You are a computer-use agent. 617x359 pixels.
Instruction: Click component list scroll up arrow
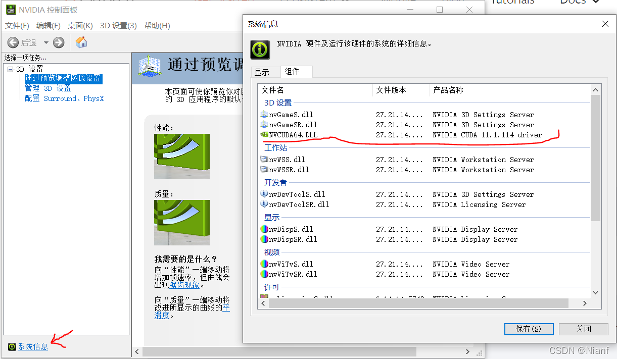tap(595, 90)
